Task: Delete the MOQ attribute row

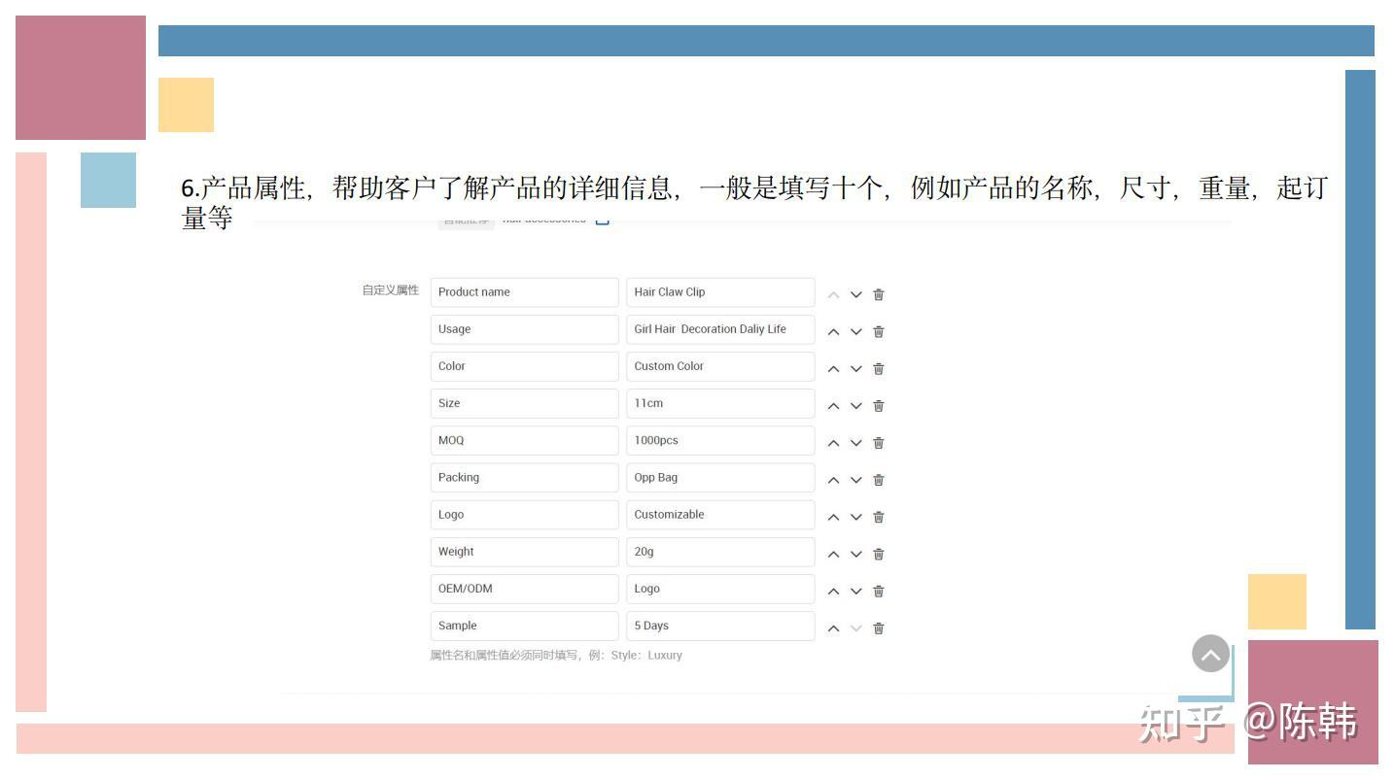Action: coord(879,443)
